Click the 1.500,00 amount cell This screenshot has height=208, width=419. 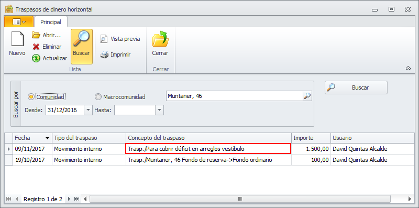pyautogui.click(x=311, y=149)
